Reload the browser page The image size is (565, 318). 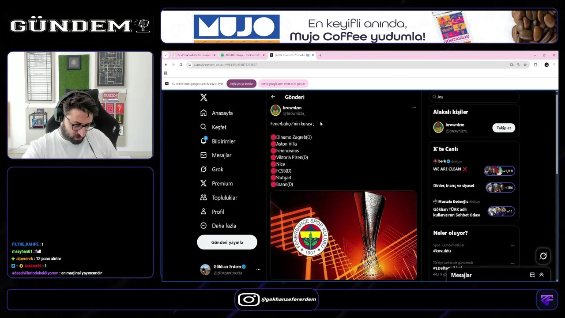(181, 65)
